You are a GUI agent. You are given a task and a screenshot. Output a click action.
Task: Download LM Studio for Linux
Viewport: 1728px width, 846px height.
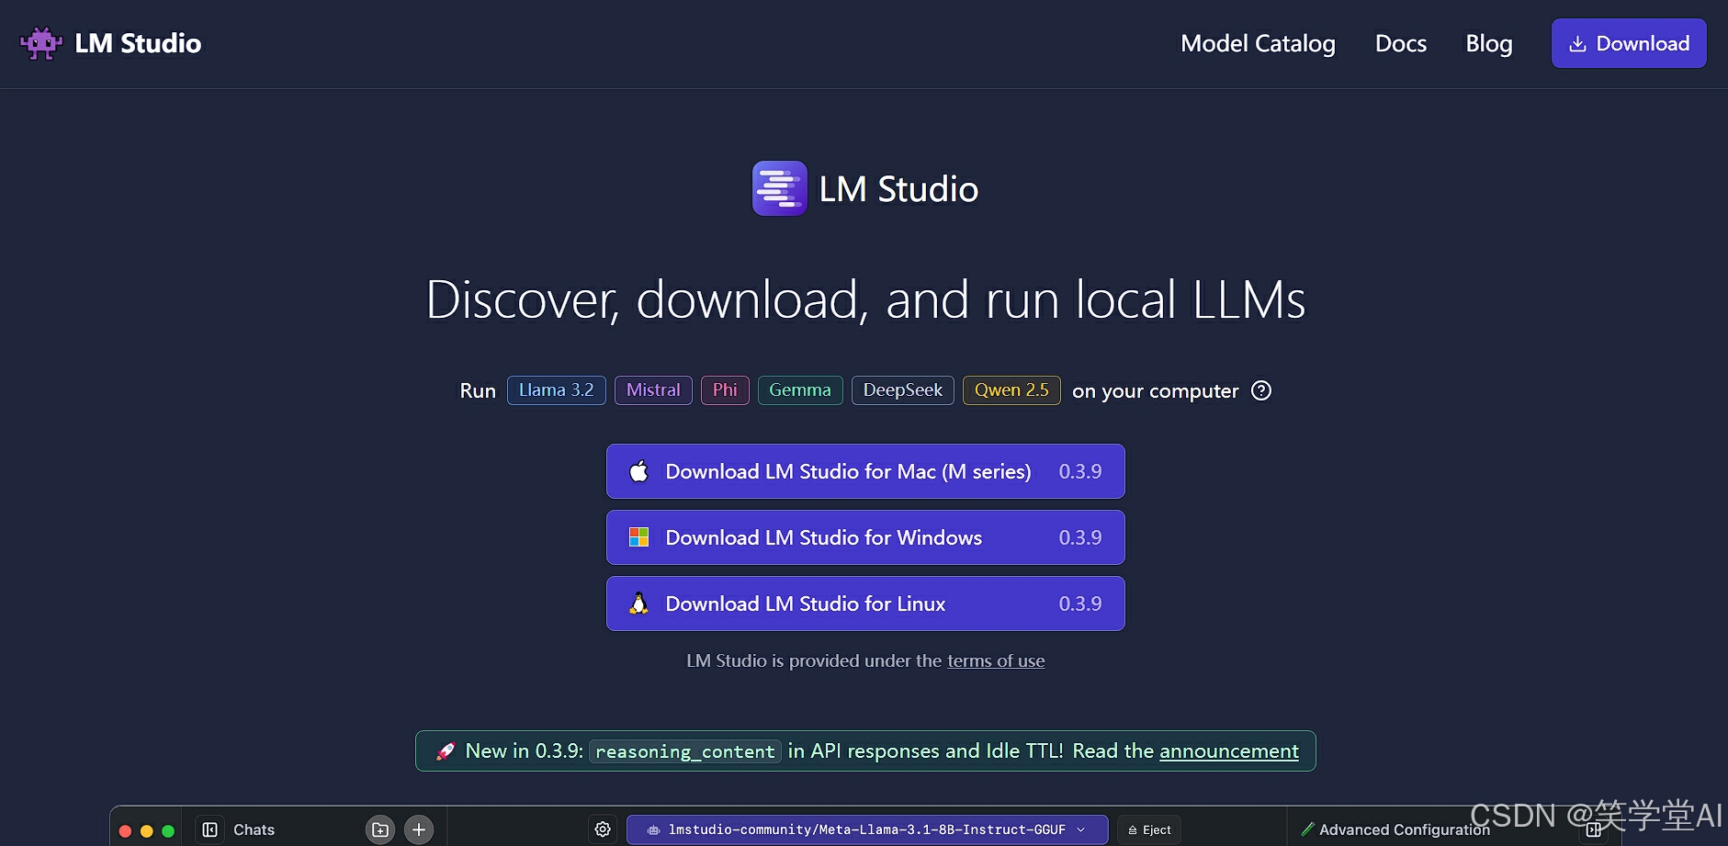(x=865, y=603)
